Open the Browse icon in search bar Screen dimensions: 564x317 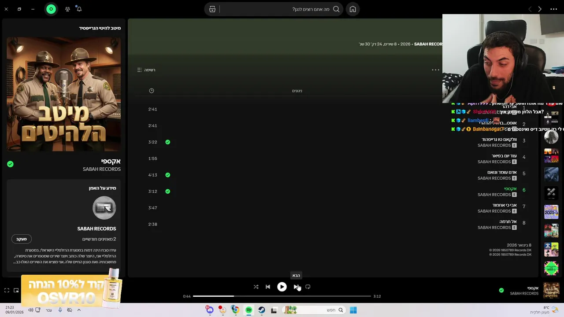[x=212, y=9]
